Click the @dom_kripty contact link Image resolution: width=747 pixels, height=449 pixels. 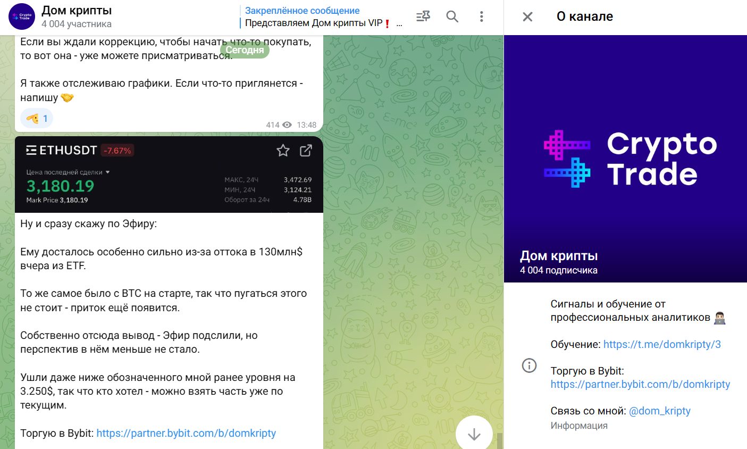(x=659, y=411)
